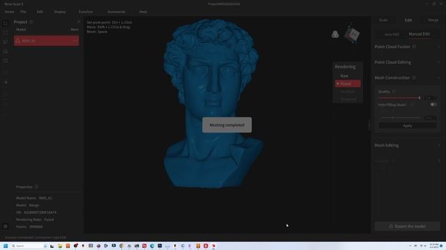Expand Point Cloud Fusion section
446x250 pixels.
438,47
